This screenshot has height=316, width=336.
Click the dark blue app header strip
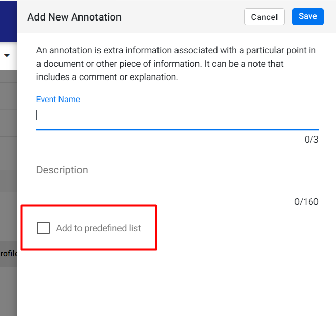[8, 21]
